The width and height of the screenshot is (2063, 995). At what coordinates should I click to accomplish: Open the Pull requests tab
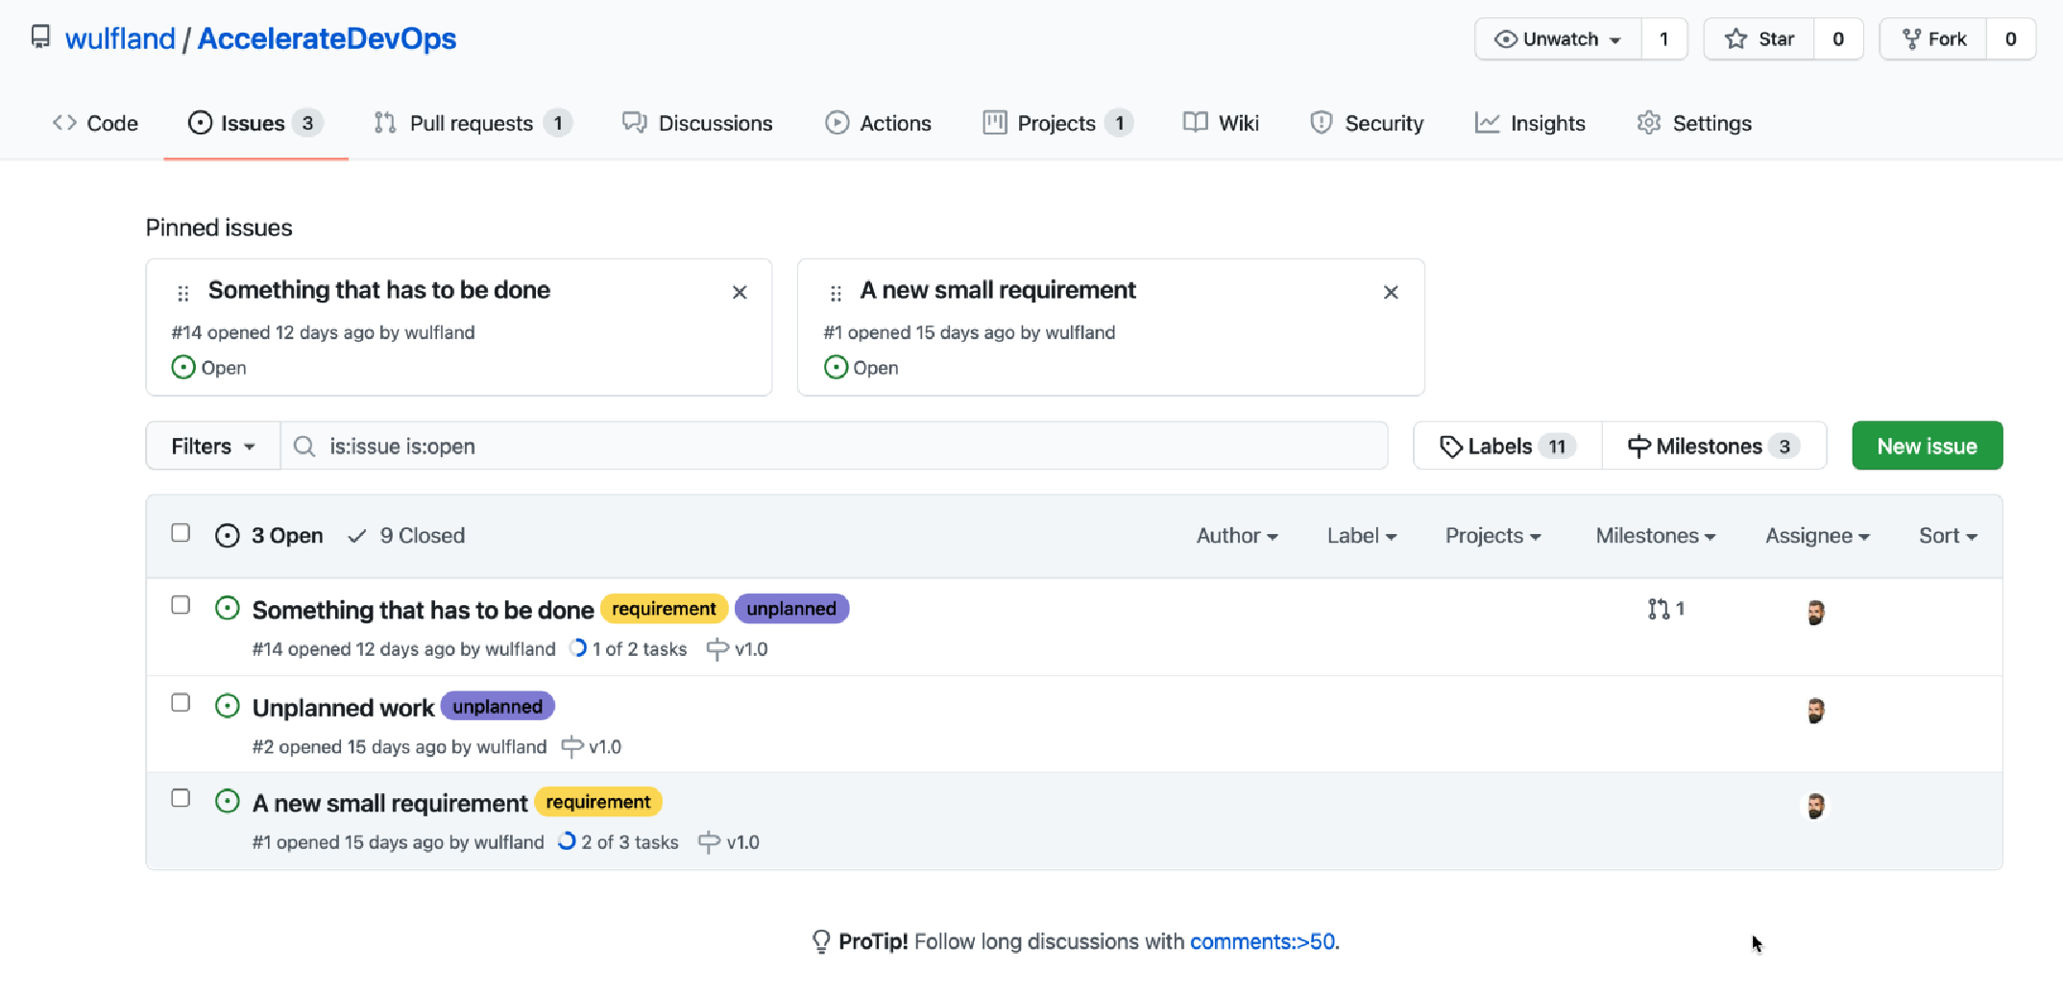tap(473, 123)
